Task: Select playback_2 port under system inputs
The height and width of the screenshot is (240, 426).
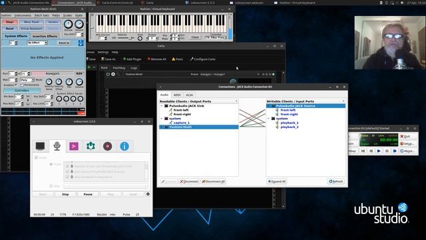Action: click(290, 127)
